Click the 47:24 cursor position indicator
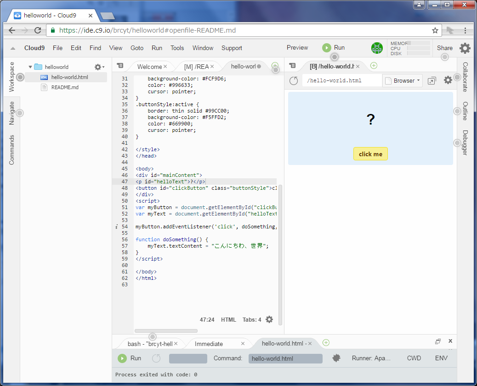 pyautogui.click(x=207, y=320)
